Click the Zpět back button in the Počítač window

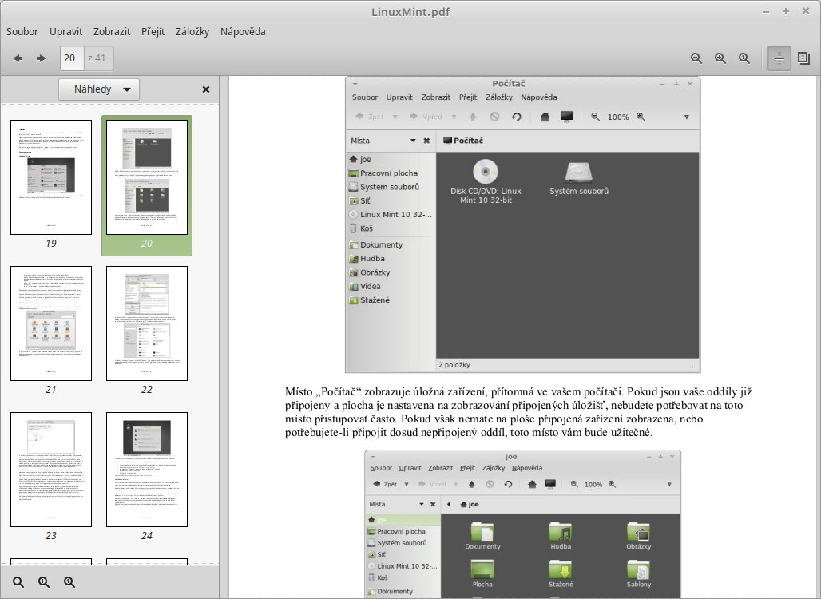pyautogui.click(x=369, y=117)
